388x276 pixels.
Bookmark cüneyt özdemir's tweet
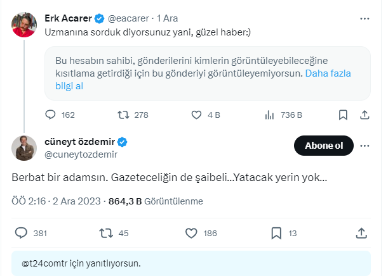point(276,233)
